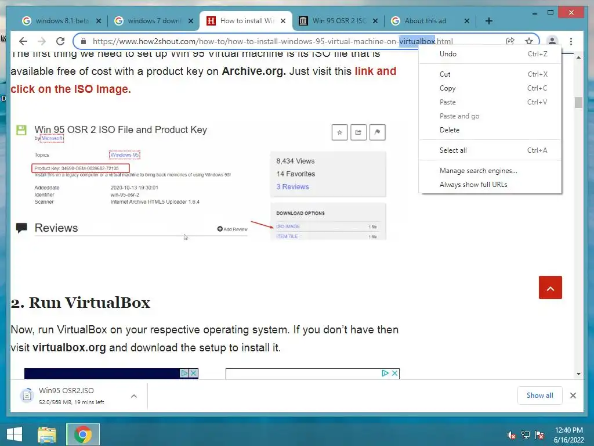The height and width of the screenshot is (446, 594).
Task: Bookmark this page with the star icon
Action: pyautogui.click(x=529, y=41)
